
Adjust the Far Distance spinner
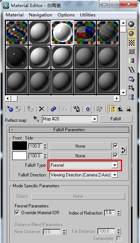pos(118,231)
